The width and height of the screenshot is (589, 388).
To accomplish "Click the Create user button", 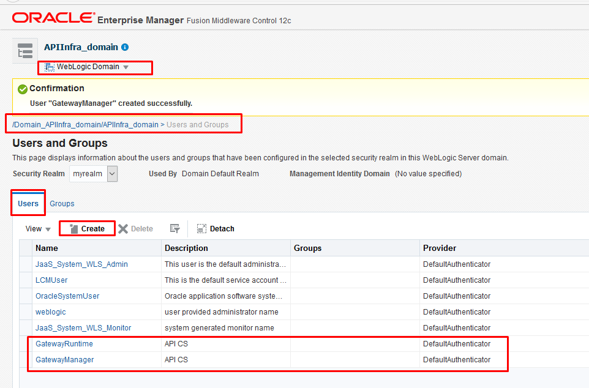I will click(87, 229).
